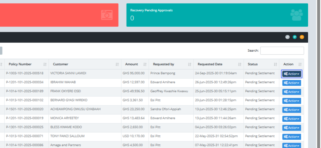This screenshot has width=321, height=148.
Task: Click the Search input field
Action: 282,51
